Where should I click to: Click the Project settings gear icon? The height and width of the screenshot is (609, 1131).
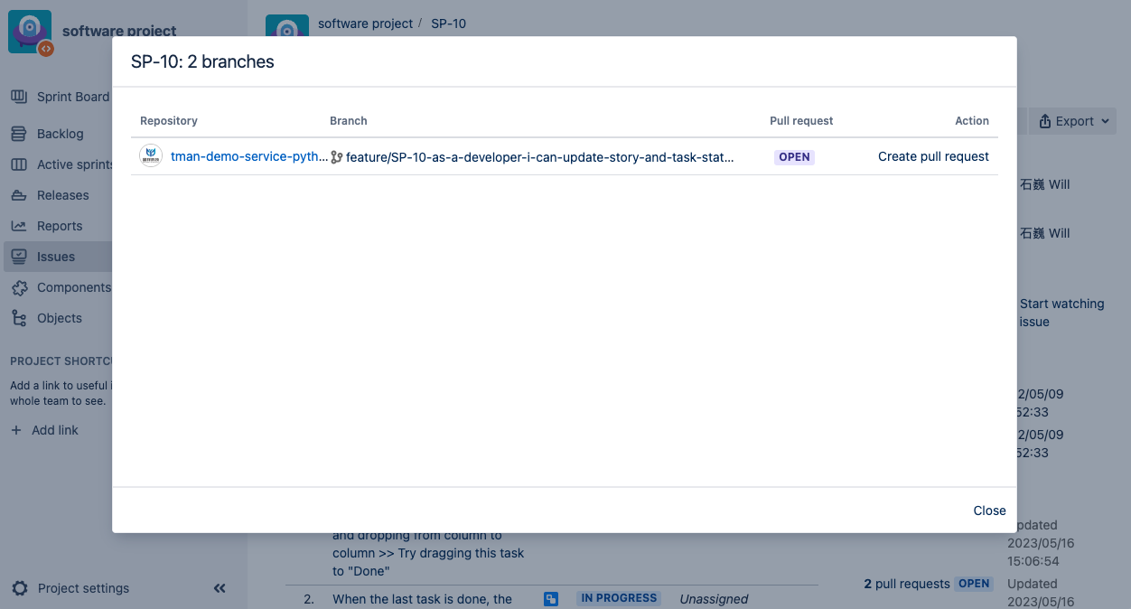[x=20, y=588]
